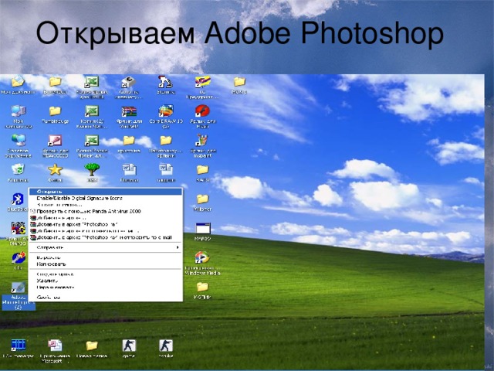Click the Panda Antivirus 2000 scan entry
494x371 pixels.
pyautogui.click(x=106, y=211)
